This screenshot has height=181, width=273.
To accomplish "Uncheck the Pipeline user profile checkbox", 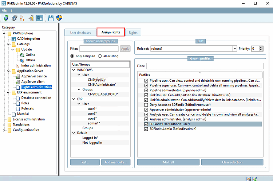I will pyautogui.click(x=146, y=81).
